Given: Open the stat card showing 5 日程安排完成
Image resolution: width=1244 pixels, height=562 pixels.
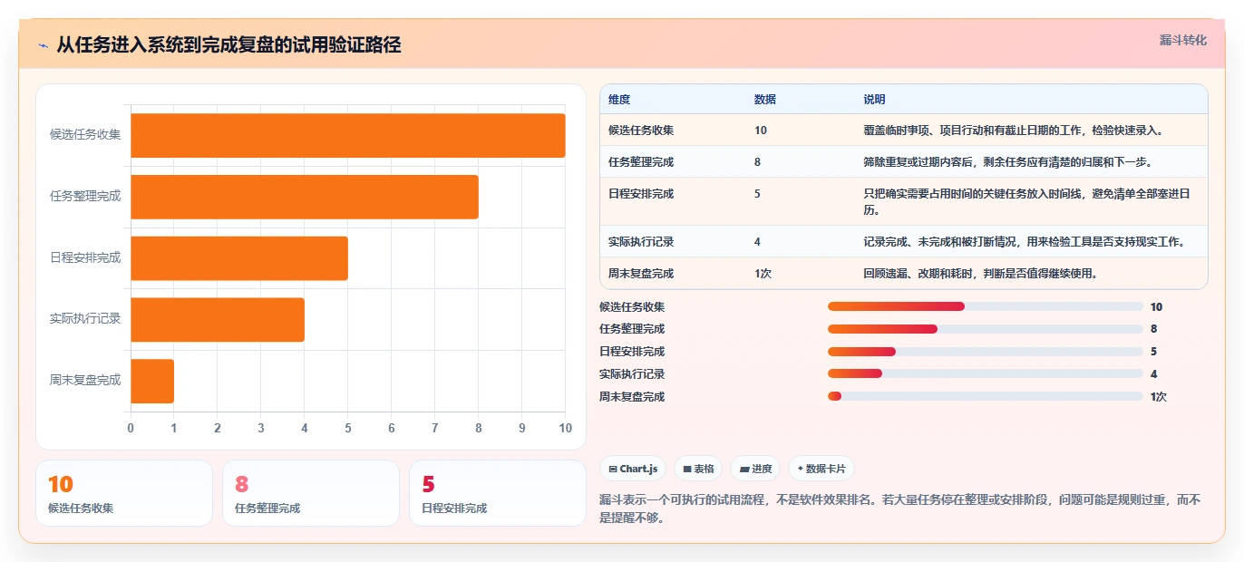Looking at the screenshot, I should pos(498,493).
